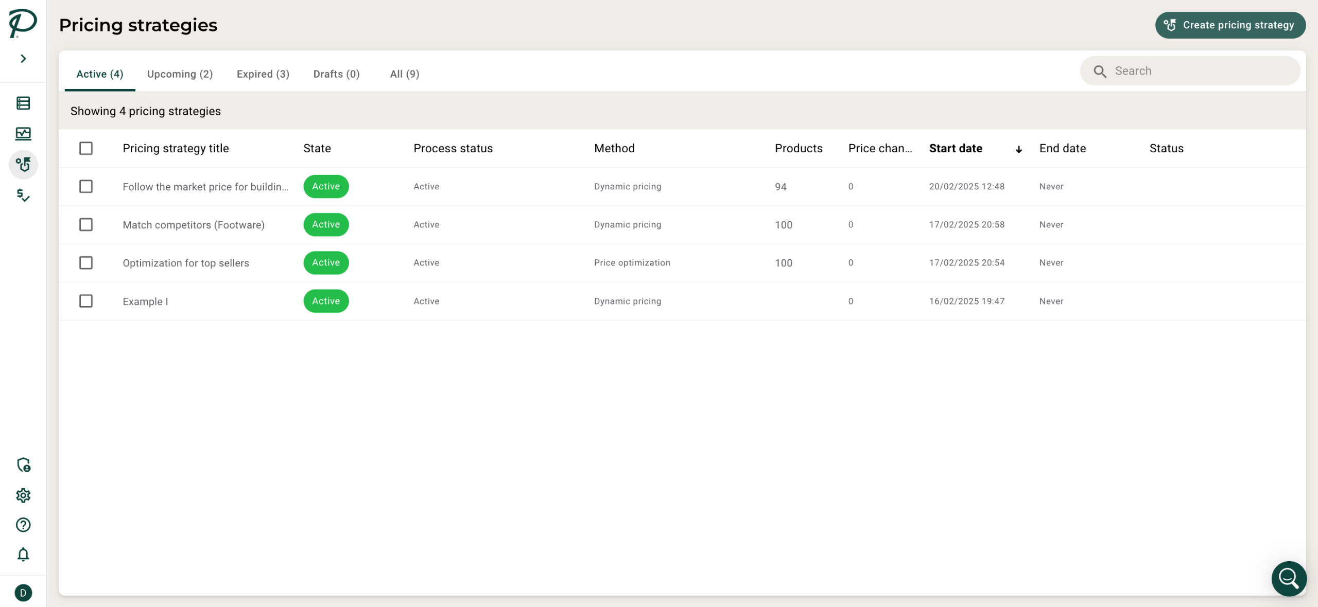Switch to the Upcoming (2) tab
The image size is (1318, 607).
click(x=180, y=74)
